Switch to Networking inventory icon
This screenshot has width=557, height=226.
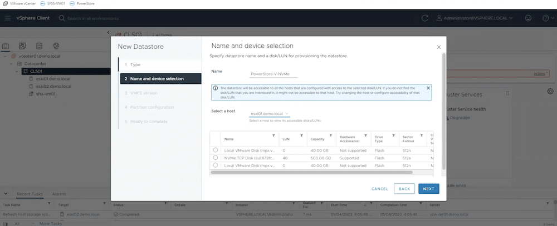(x=56, y=46)
